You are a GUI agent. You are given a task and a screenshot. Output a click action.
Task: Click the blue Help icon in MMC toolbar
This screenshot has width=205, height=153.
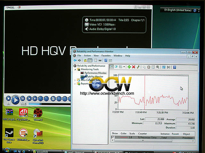pos(106,60)
